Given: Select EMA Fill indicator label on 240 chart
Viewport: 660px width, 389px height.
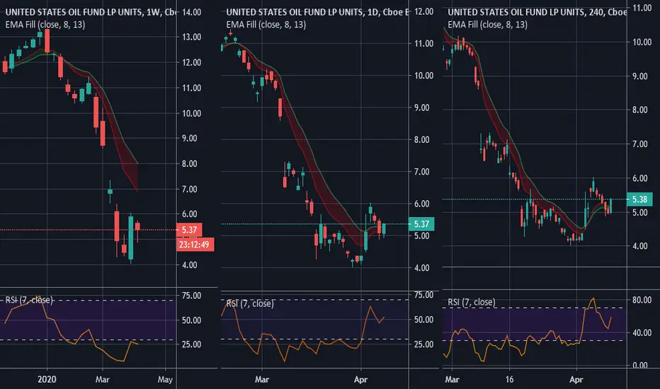Looking at the screenshot, I should (x=487, y=24).
